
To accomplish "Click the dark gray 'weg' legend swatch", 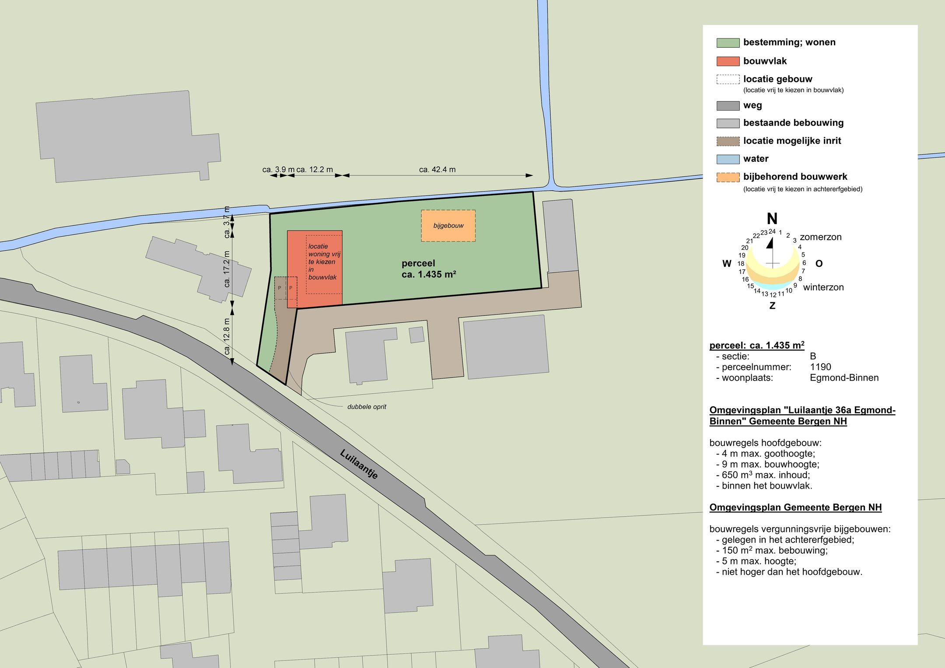I will (x=728, y=105).
